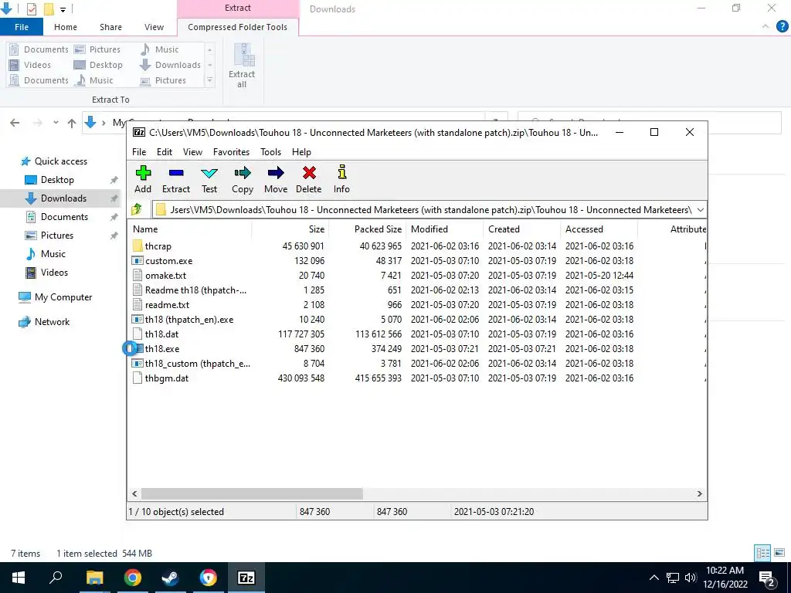
Task: Switch to Explorer Share ribbon tab
Action: click(x=110, y=27)
